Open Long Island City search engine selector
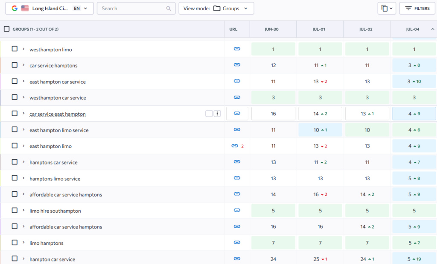Screen dimensions: 437x264 tap(50, 9)
